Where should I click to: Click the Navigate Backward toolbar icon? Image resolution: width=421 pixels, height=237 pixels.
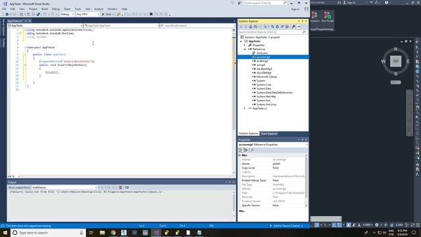7,14
